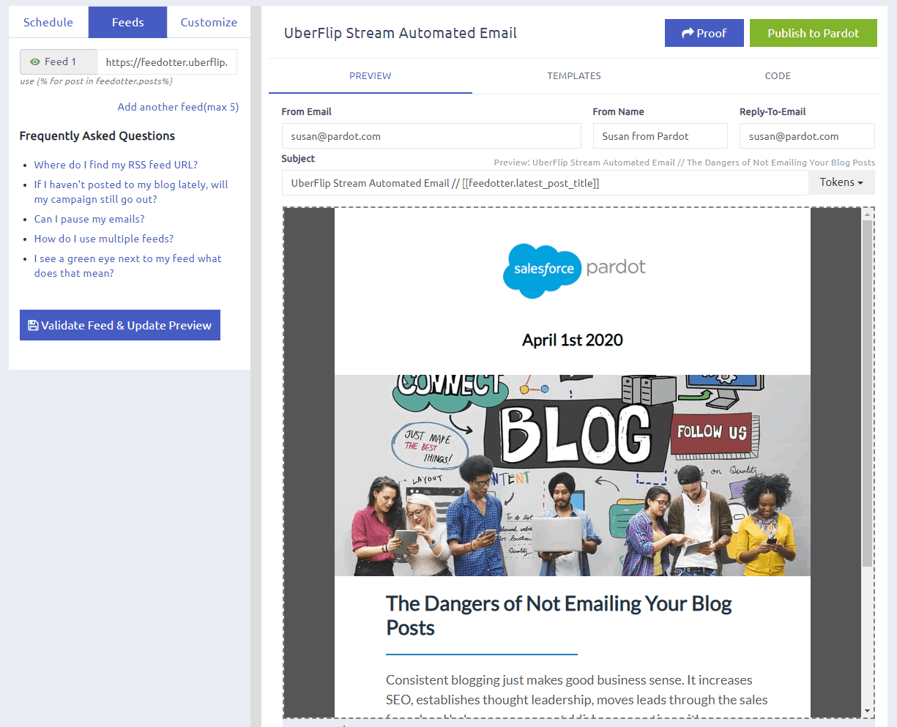Click the Proof button
Image resolution: width=897 pixels, height=727 pixels.
click(x=704, y=33)
